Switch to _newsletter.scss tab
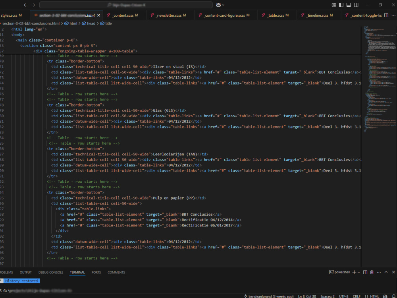 pyautogui.click(x=168, y=15)
